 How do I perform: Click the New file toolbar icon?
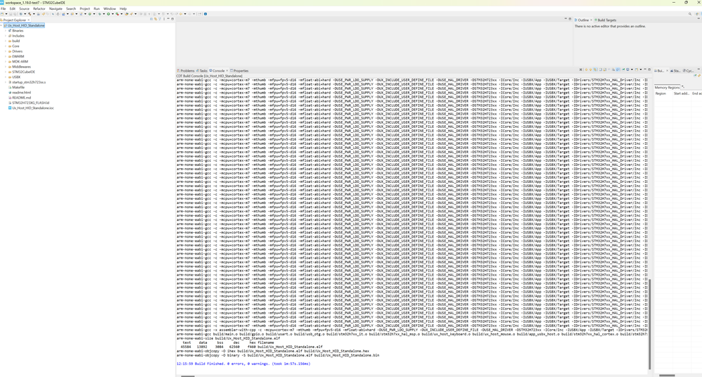pyautogui.click(x=2, y=14)
